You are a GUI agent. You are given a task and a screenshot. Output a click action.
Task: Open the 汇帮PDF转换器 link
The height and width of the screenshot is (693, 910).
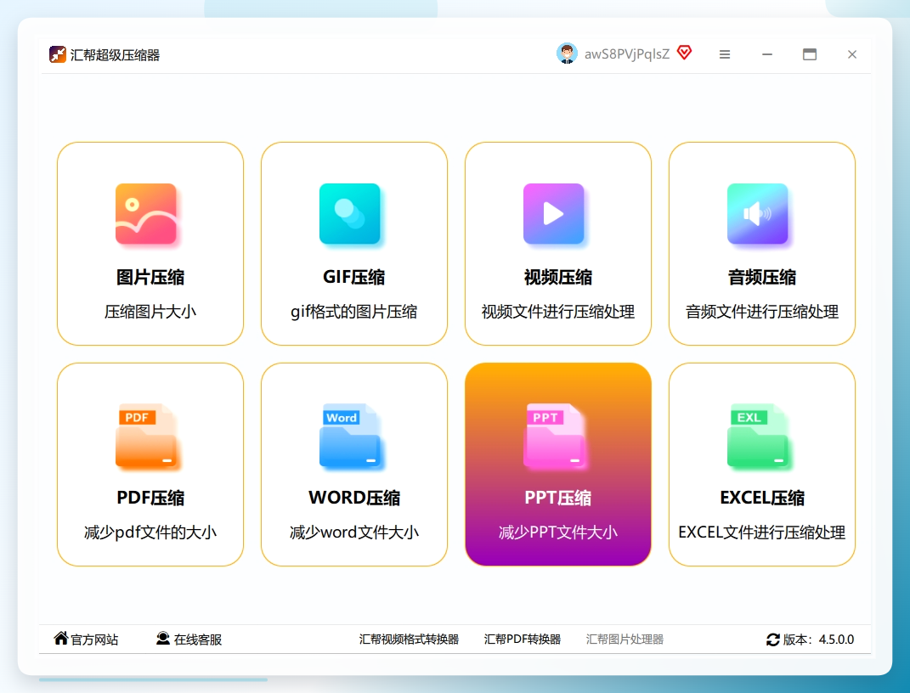(523, 639)
